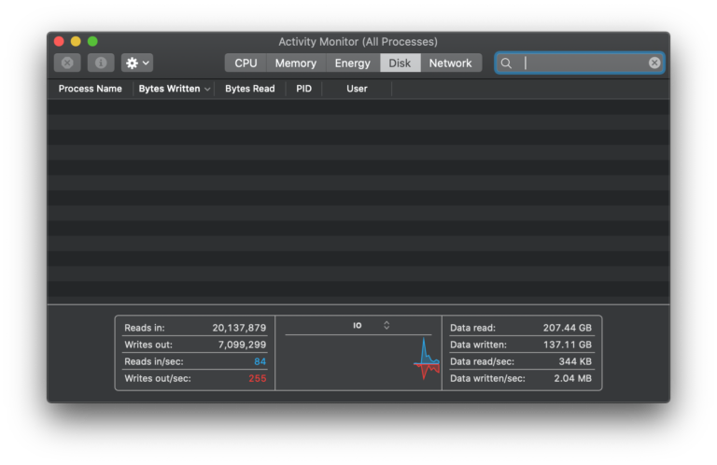Click the Writes out/sec value 255
Screen dimensions: 717x465
258,378
